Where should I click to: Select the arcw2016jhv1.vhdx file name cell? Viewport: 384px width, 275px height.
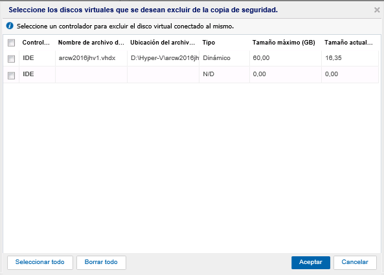91,58
